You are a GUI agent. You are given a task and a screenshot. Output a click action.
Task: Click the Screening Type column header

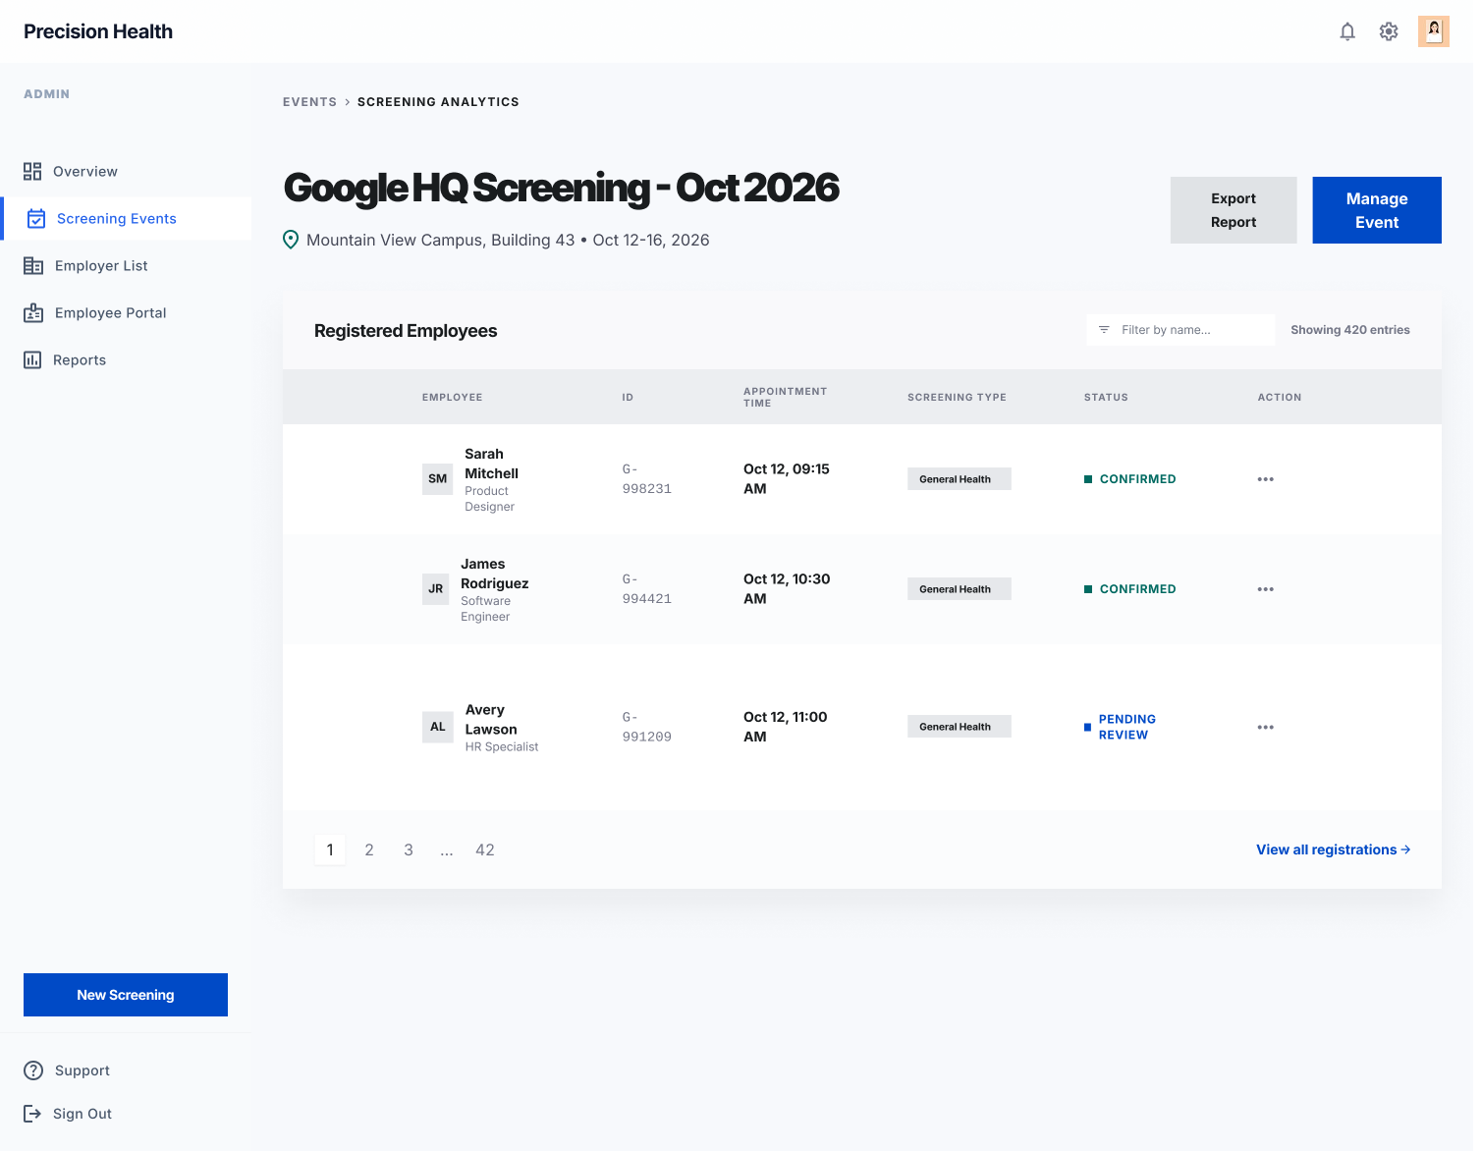click(957, 398)
